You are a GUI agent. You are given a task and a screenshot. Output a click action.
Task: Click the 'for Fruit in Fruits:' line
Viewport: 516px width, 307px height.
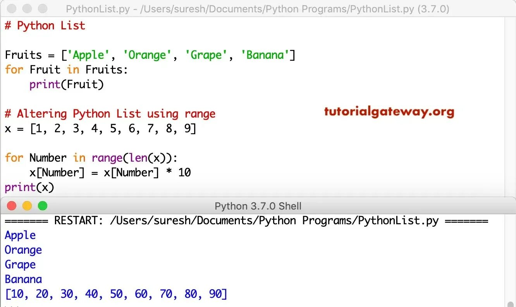click(66, 70)
